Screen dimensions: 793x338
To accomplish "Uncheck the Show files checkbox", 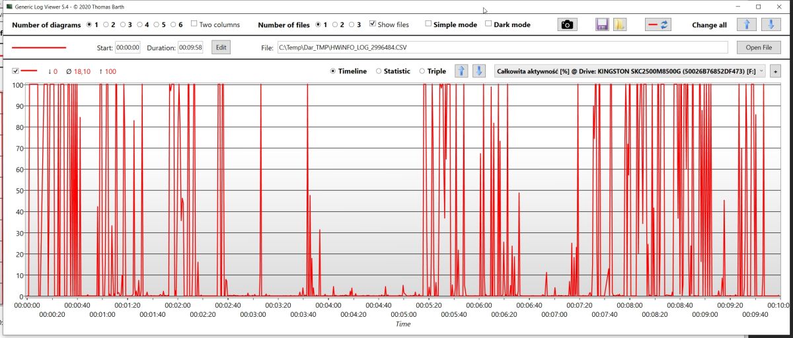I will pos(373,24).
